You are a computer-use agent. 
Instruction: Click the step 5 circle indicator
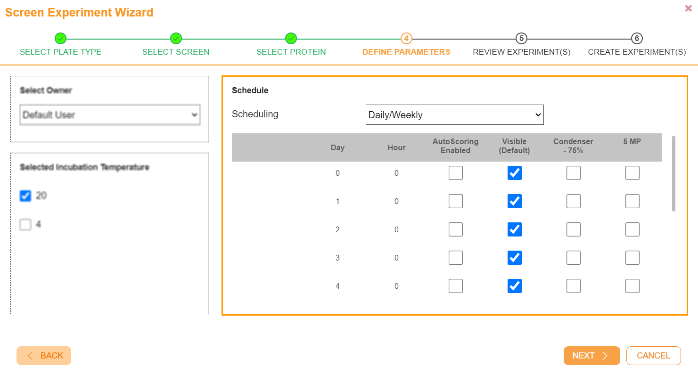point(521,39)
